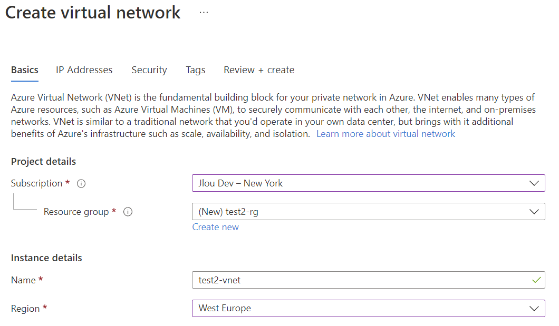Open the West Europe region dropdown
The width and height of the screenshot is (559, 326).
click(x=368, y=308)
